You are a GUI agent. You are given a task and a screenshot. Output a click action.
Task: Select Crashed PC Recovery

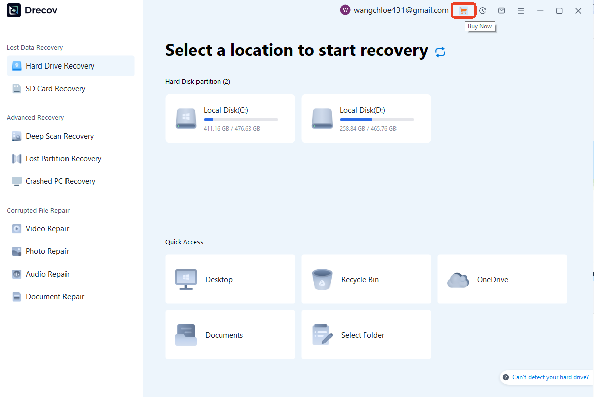(60, 181)
